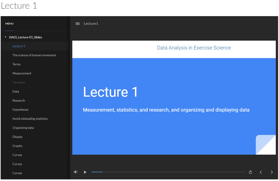Open The science of human movement slide
The width and height of the screenshot is (279, 181).
pyautogui.click(x=34, y=55)
